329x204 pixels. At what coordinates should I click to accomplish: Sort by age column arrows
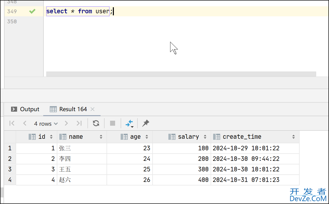(x=147, y=137)
